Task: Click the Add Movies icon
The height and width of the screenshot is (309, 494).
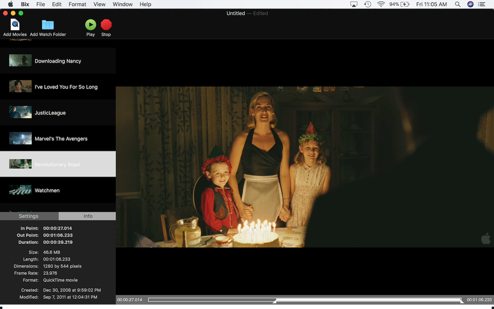Action: coord(15,25)
